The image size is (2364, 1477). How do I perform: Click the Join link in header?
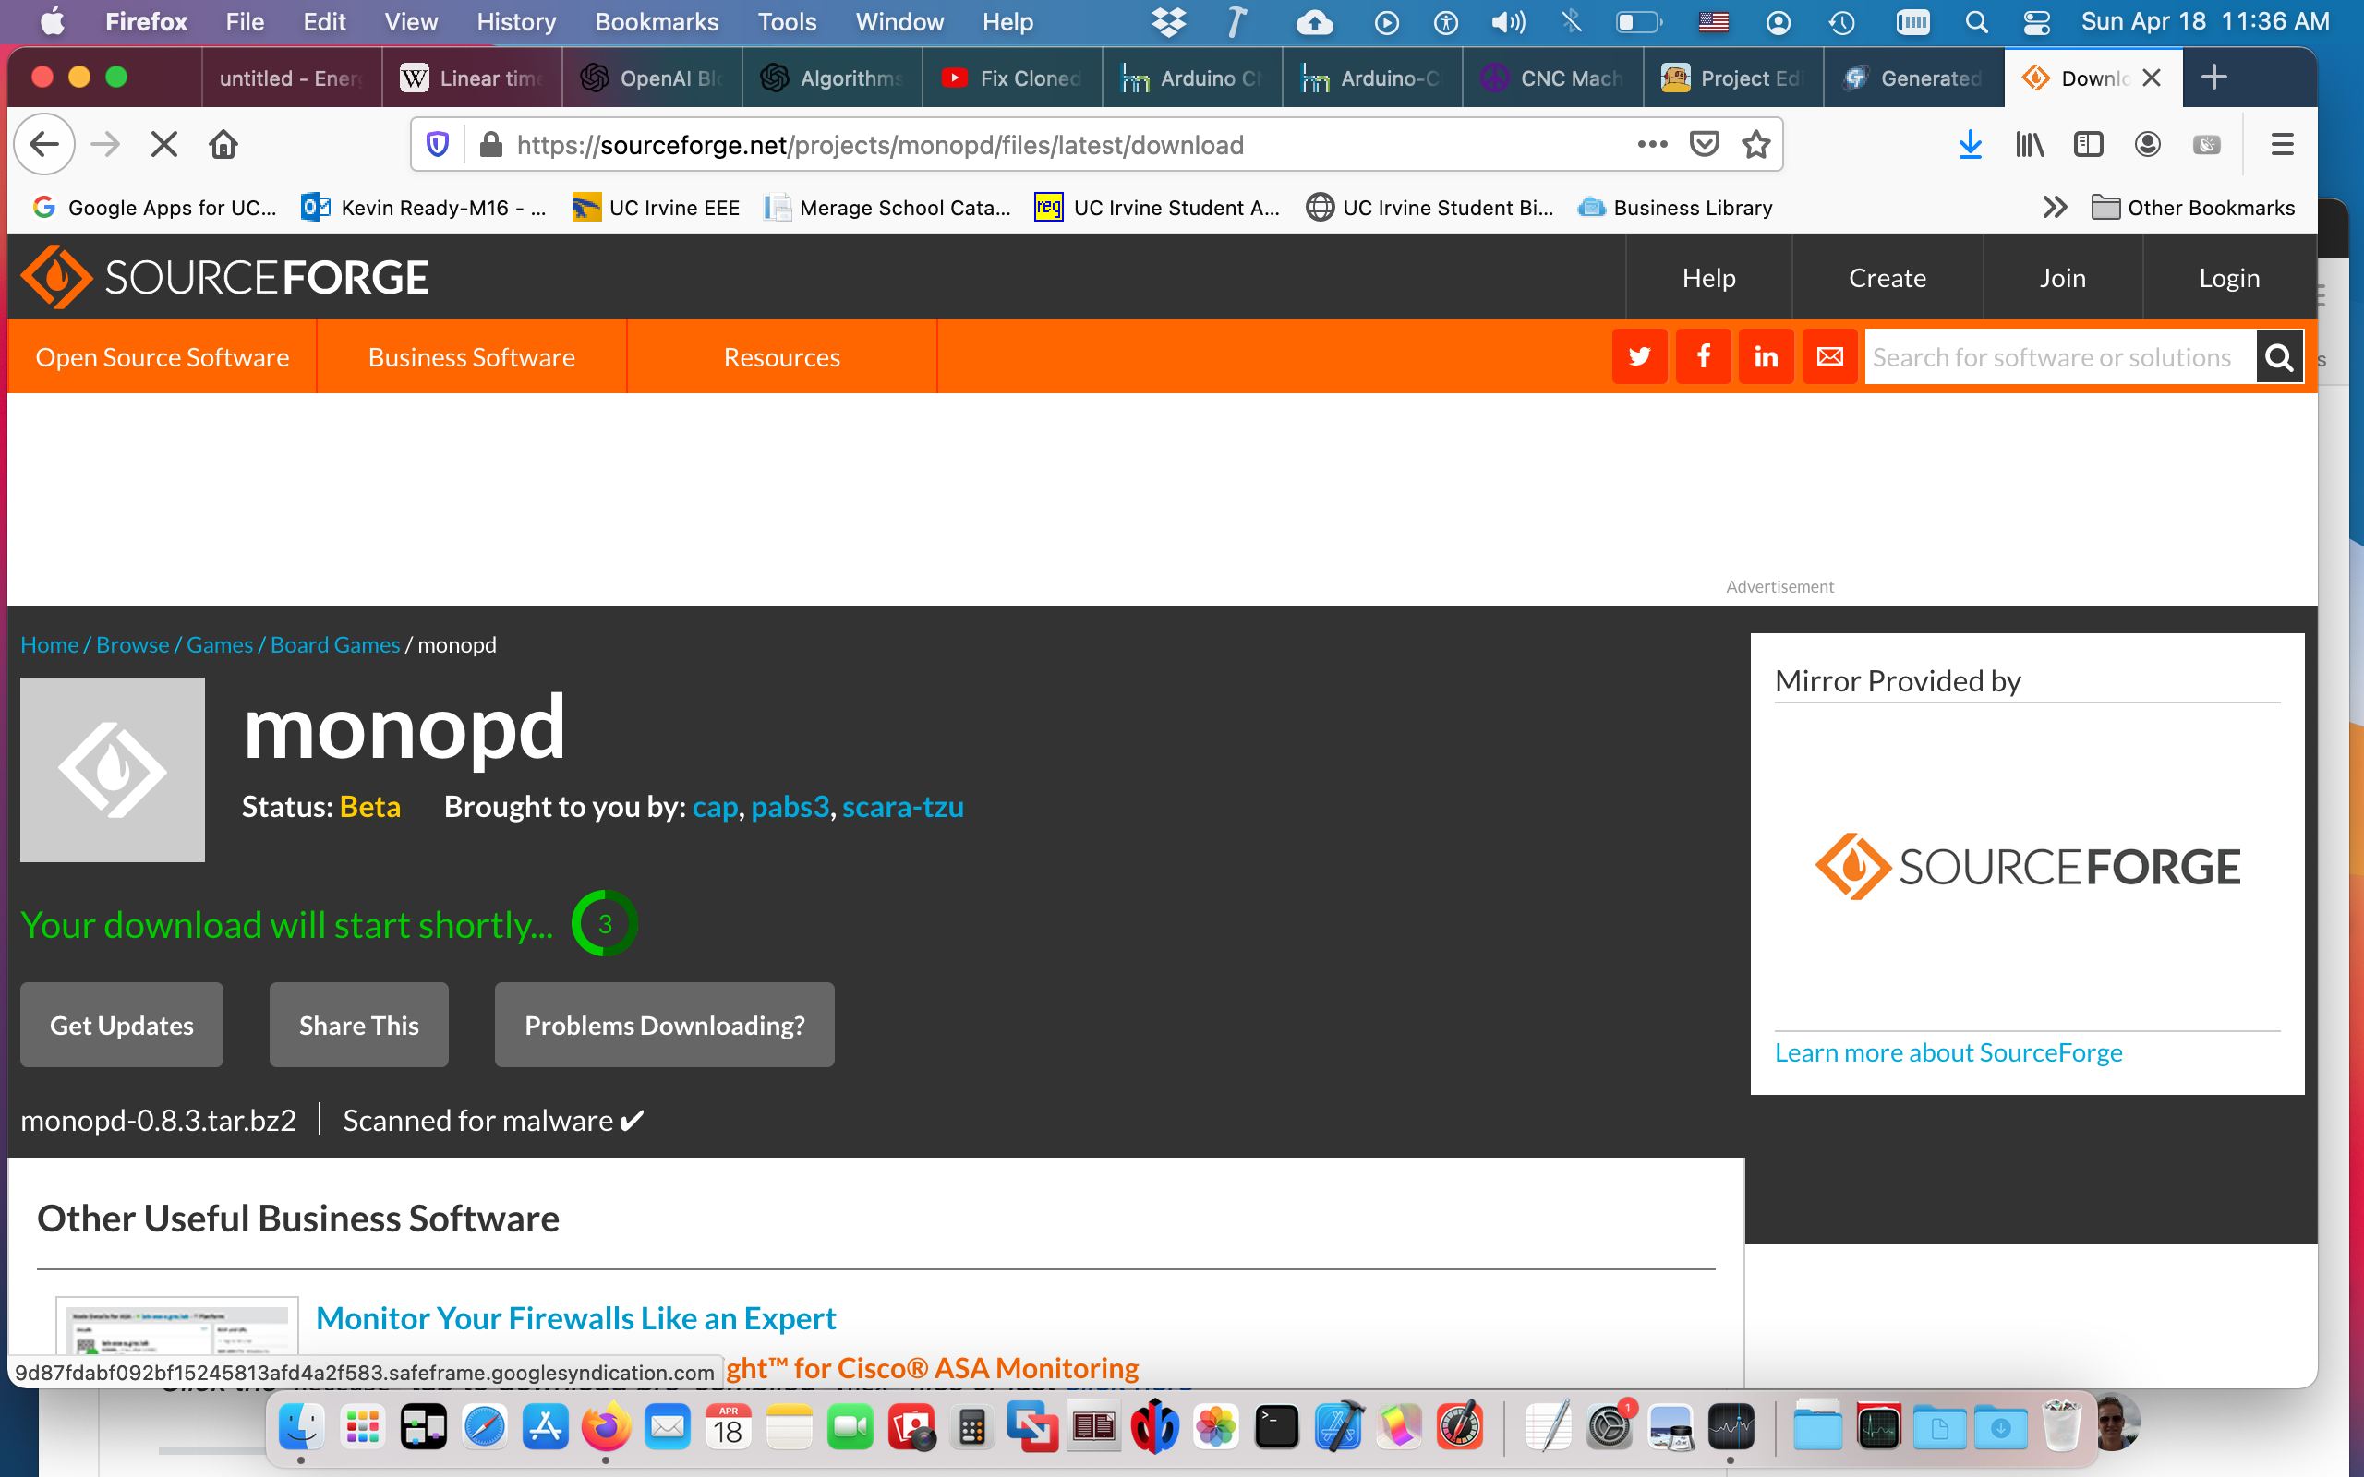pyautogui.click(x=2062, y=278)
